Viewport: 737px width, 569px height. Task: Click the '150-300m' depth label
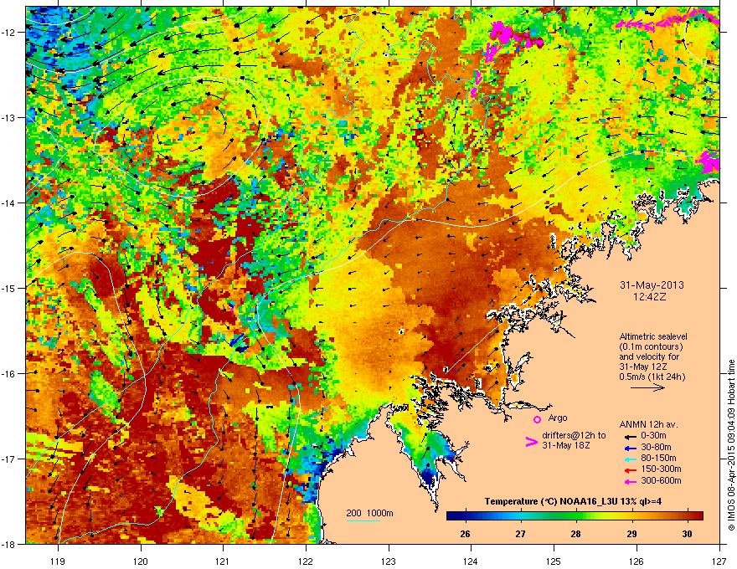coord(661,469)
